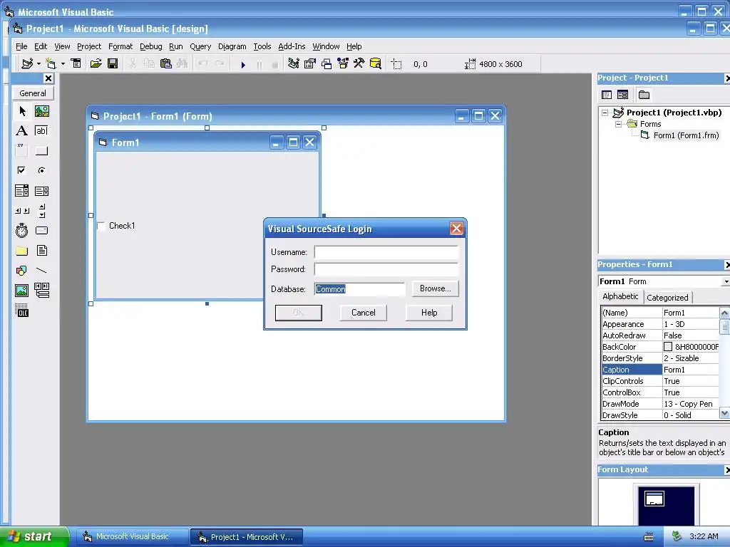Open the Data View Window toolbar icon
The height and width of the screenshot is (547, 730).
click(x=375, y=63)
